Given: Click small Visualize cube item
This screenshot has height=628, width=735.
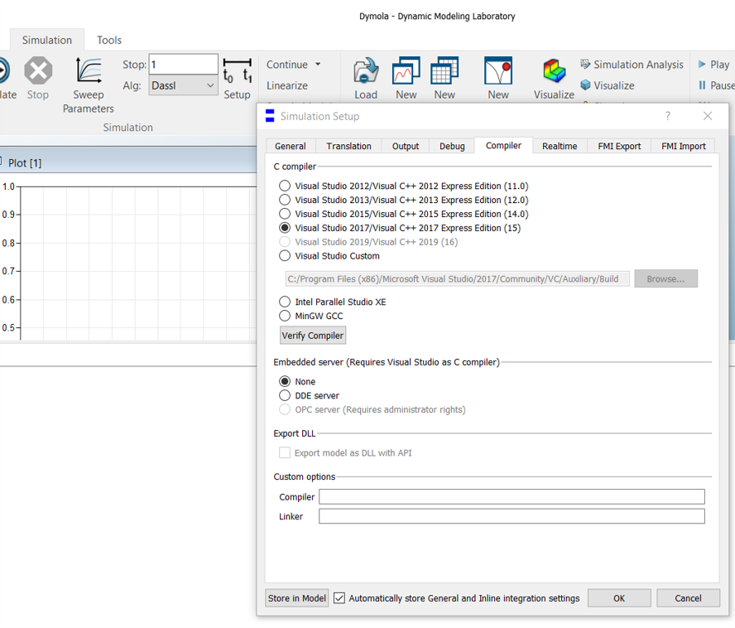Looking at the screenshot, I should coord(608,85).
